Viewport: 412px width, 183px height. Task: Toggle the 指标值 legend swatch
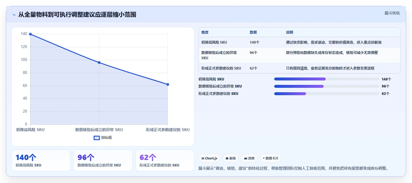tap(97, 138)
